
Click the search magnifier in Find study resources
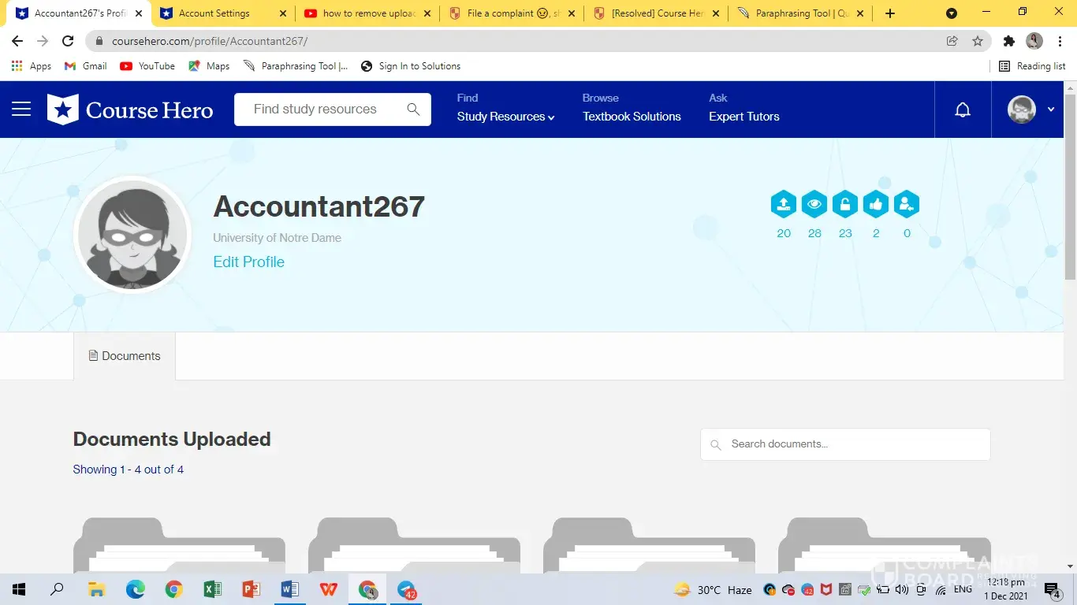point(413,109)
